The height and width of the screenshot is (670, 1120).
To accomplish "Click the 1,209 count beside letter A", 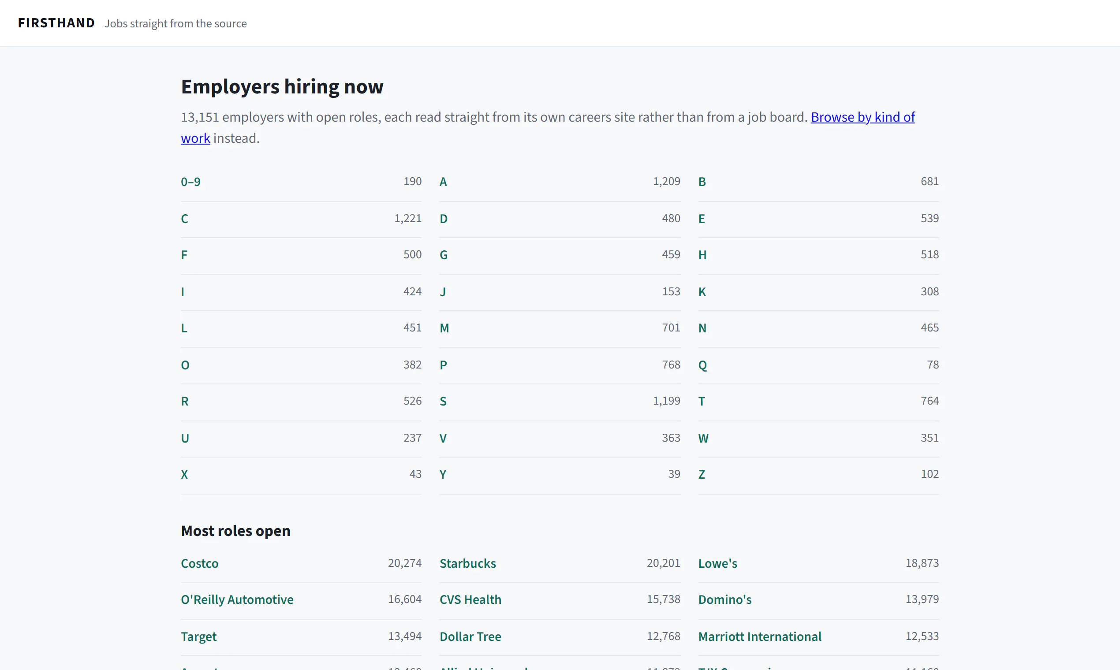I will click(x=667, y=182).
